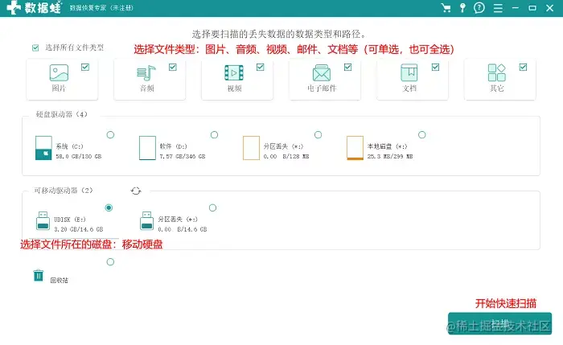The width and height of the screenshot is (563, 345).
Task: Click the 软件 (D:) drive icon
Action: click(147, 148)
